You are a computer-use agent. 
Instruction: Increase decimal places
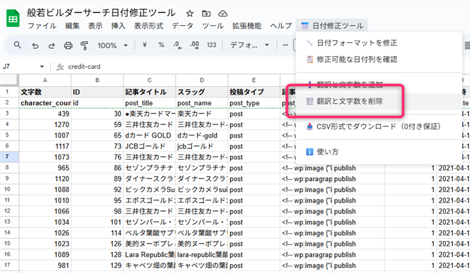point(195,45)
